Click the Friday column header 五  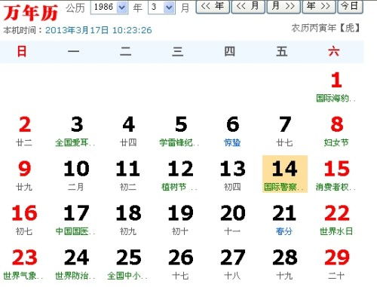(x=282, y=51)
